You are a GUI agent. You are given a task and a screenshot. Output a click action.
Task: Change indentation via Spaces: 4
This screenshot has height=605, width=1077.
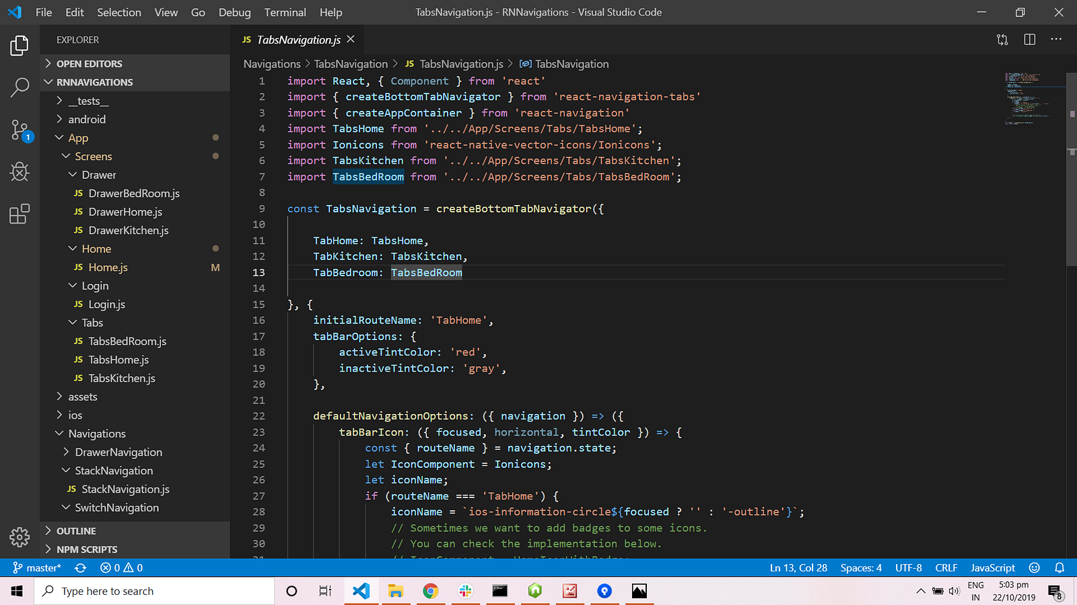[x=861, y=568]
